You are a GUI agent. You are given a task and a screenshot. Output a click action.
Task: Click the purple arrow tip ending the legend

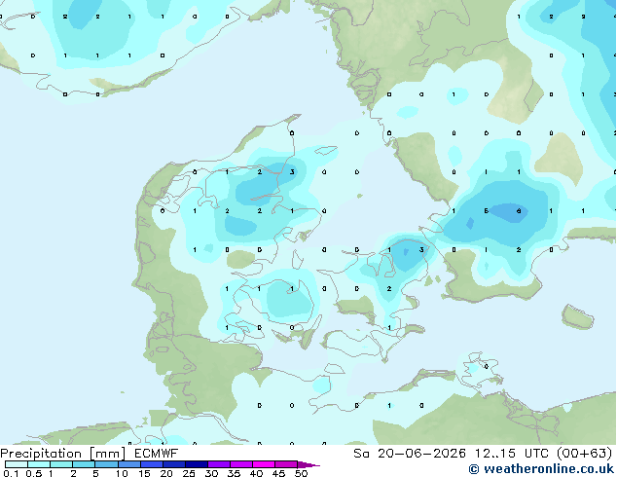click(x=308, y=464)
